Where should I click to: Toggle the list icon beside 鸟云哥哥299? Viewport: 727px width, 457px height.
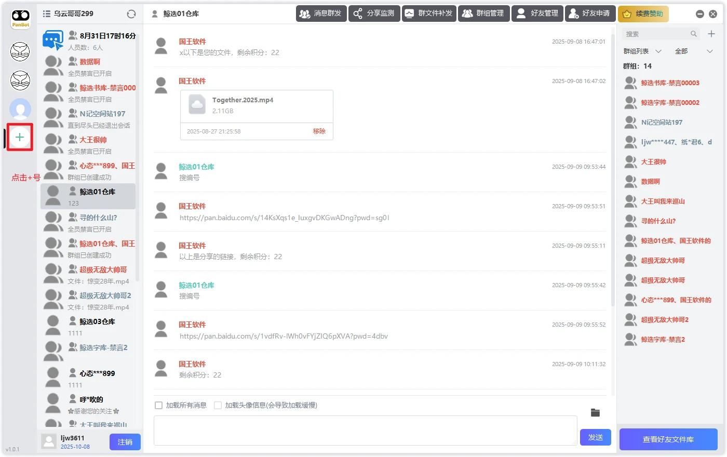47,14
